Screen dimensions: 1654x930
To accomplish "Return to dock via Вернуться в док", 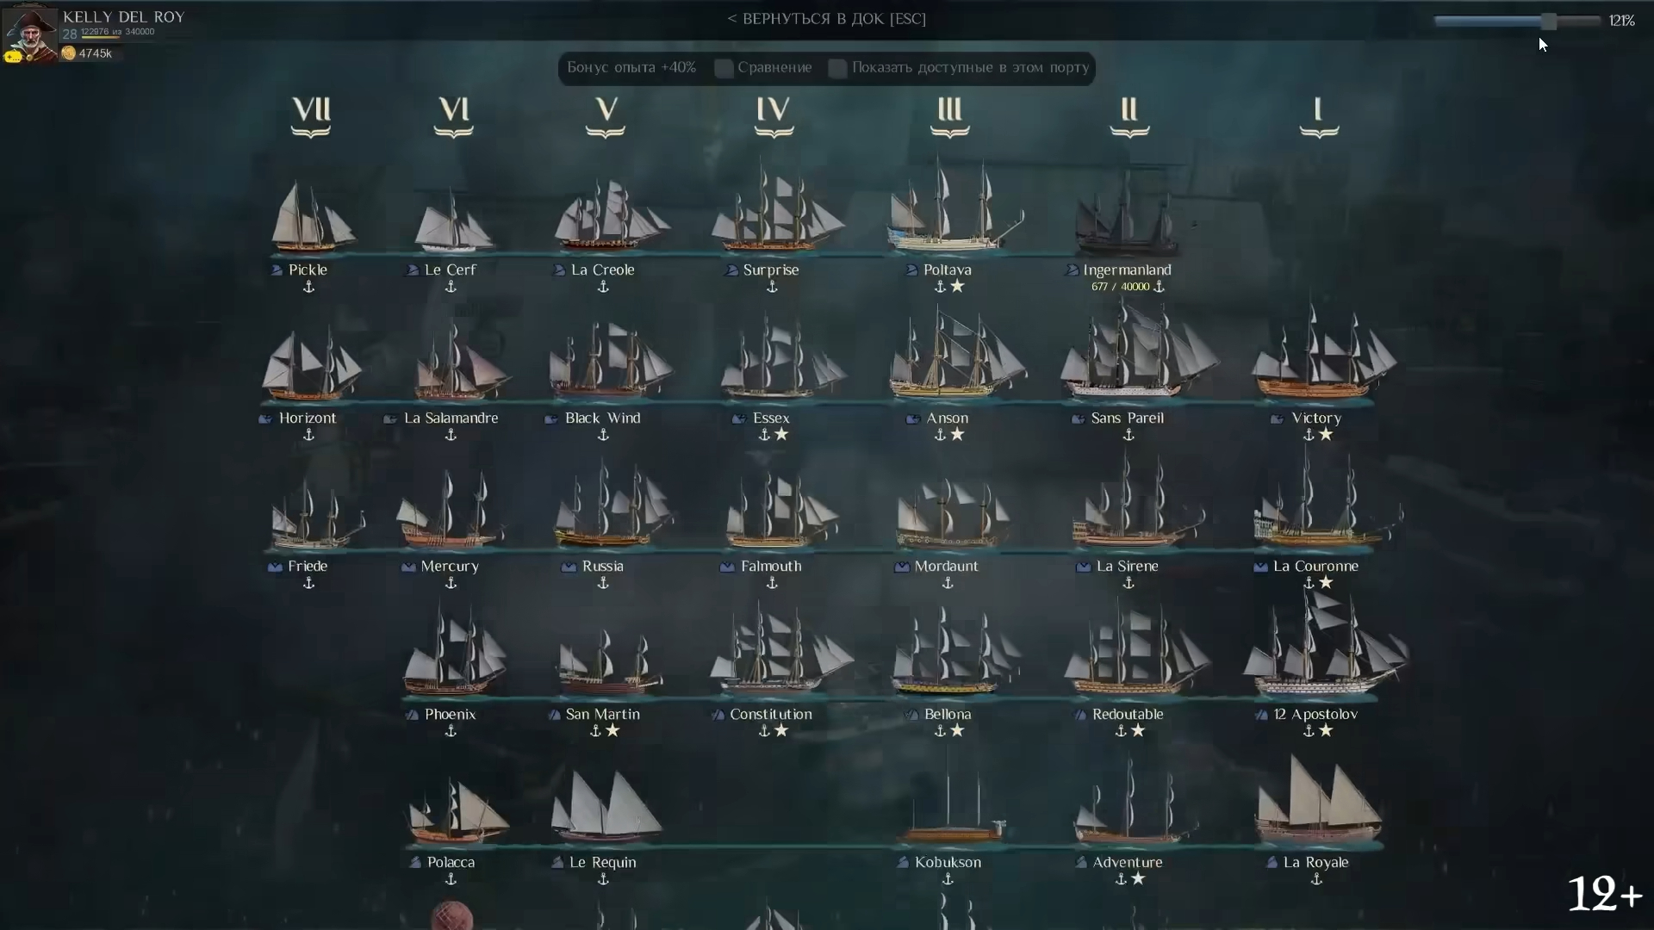I will pyautogui.click(x=826, y=19).
